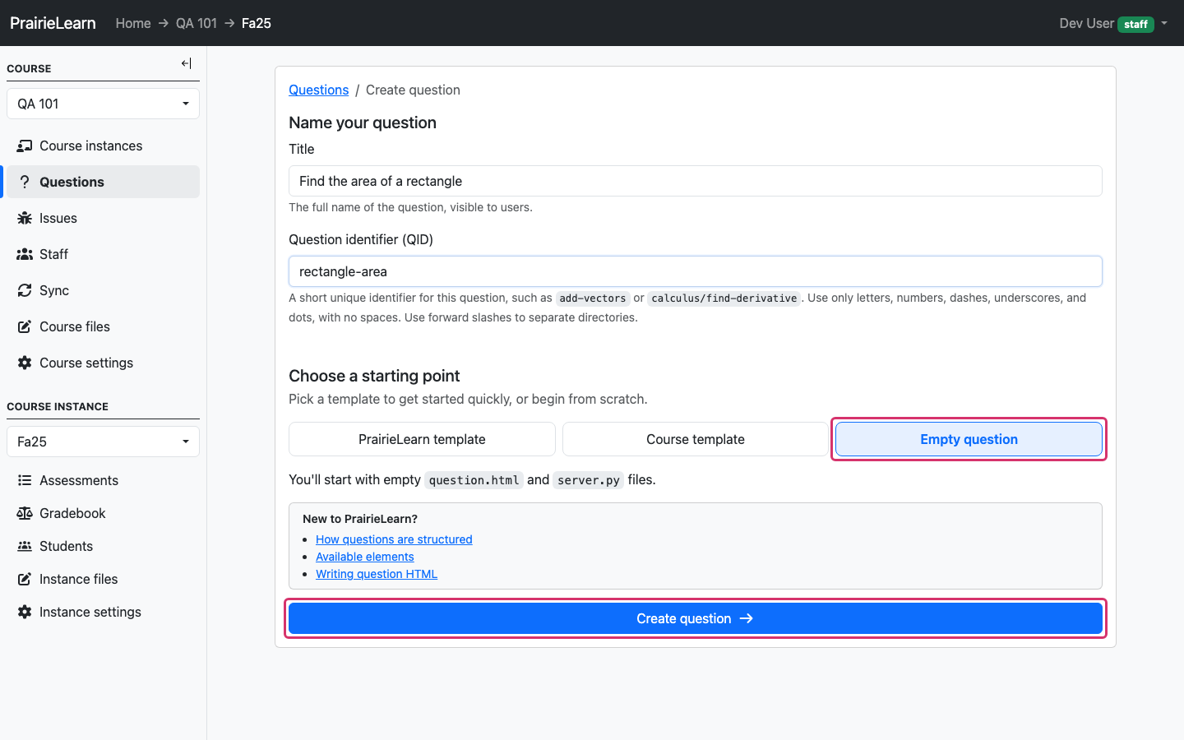Screen dimensions: 1184x740
Task: Click the PrairieLearn logo in navbar
Action: 53,23
